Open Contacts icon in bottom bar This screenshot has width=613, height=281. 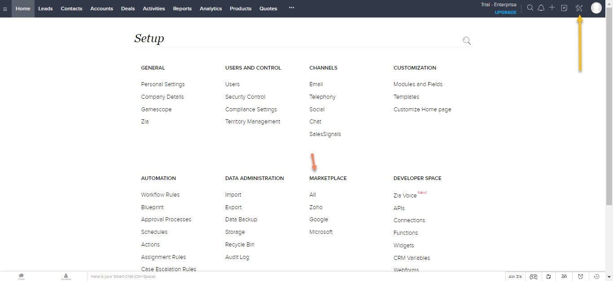66,277
